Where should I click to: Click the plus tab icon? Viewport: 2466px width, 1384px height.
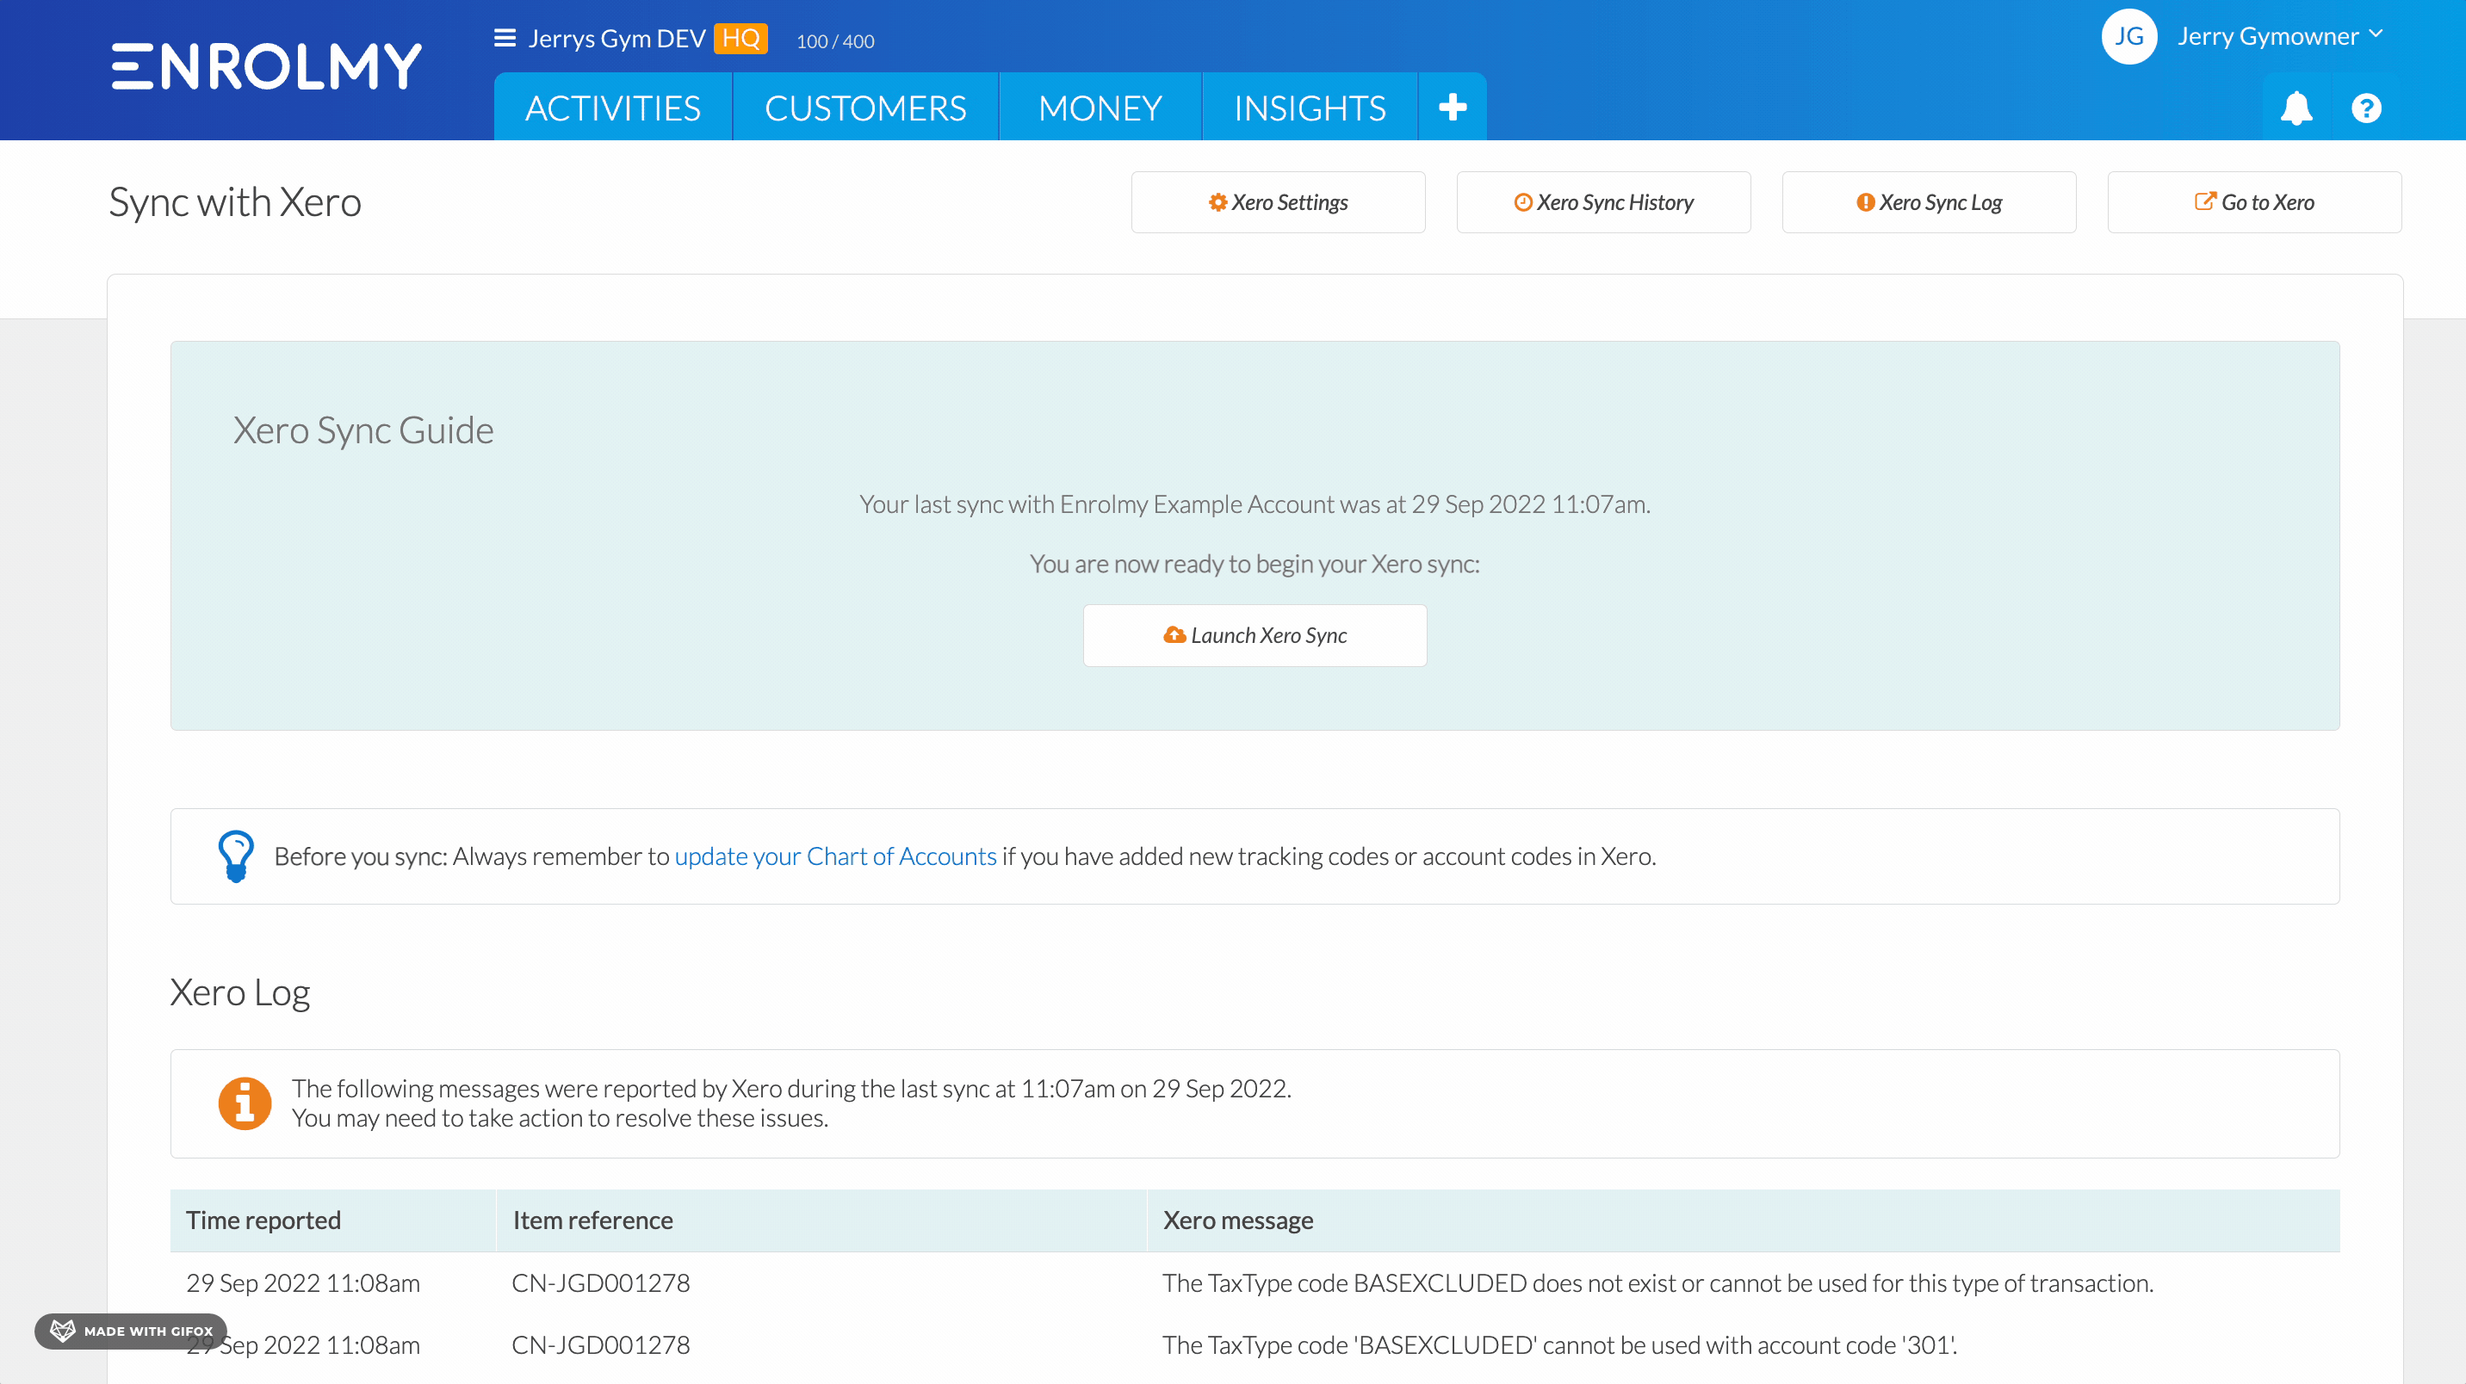(x=1453, y=106)
